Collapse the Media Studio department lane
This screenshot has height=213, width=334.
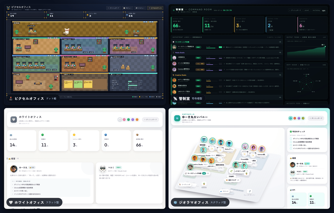(x=227, y=52)
